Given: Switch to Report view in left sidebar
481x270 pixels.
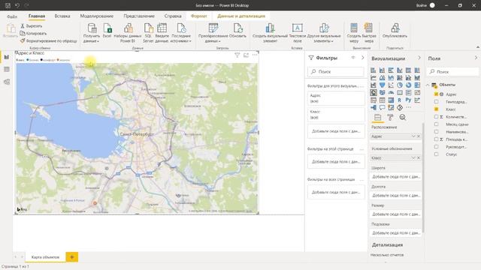Looking at the screenshot, I should coord(7,57).
